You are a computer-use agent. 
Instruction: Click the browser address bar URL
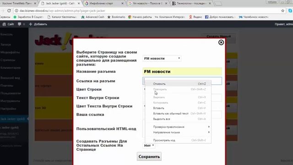point(62,11)
